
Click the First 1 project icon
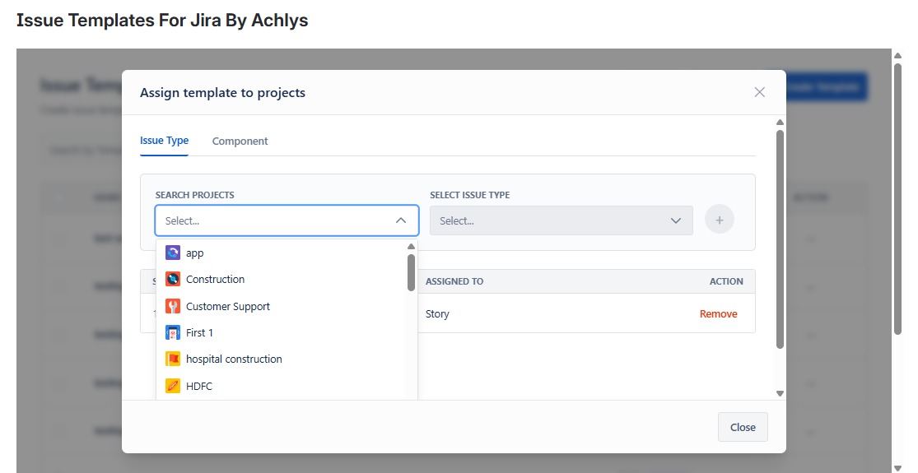coord(172,332)
